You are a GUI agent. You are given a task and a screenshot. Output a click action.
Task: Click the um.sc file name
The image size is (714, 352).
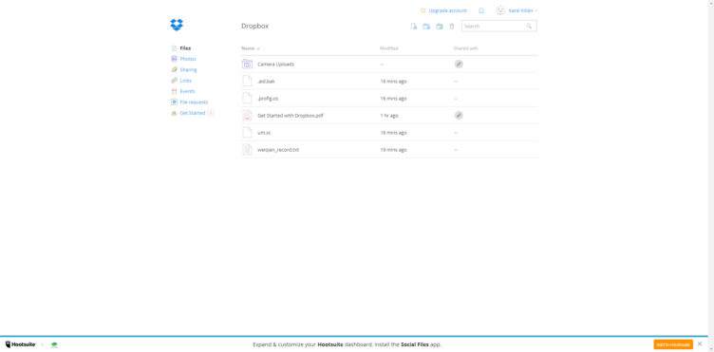pyautogui.click(x=264, y=133)
